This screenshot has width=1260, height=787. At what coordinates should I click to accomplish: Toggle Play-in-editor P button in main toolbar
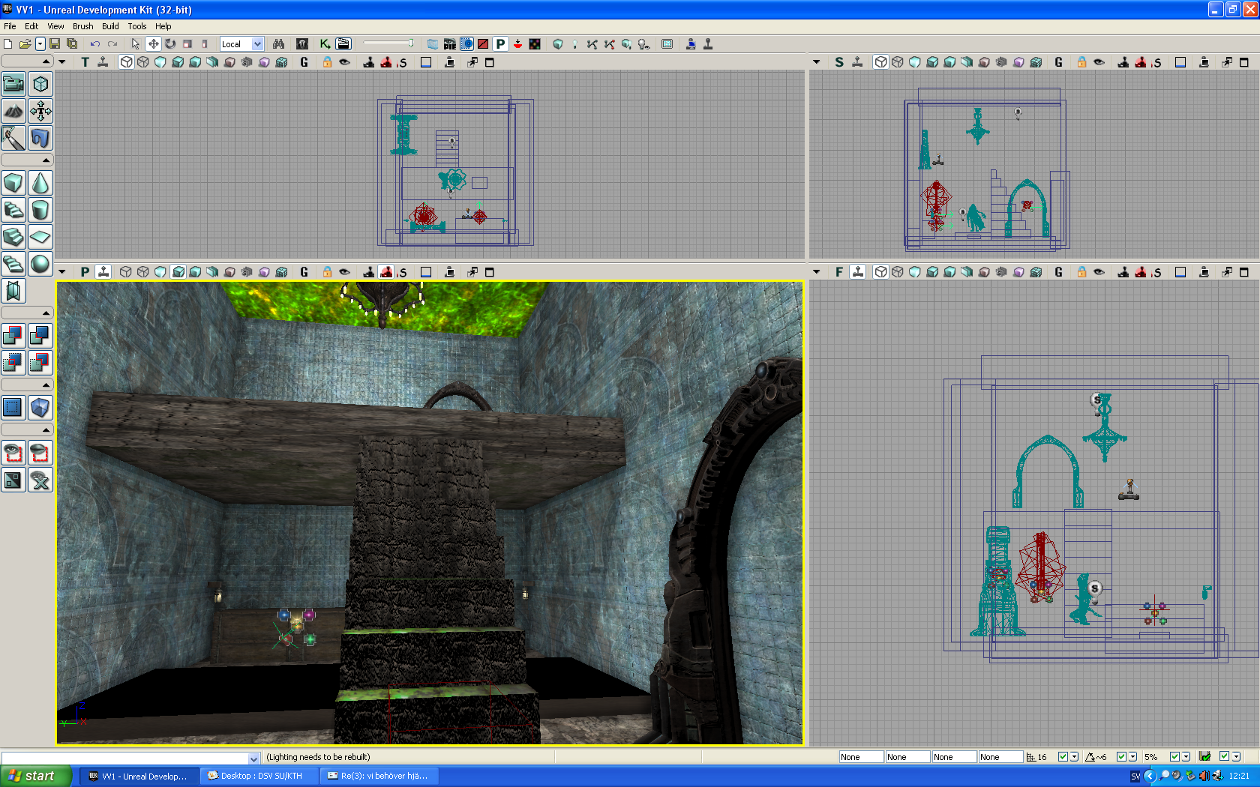pyautogui.click(x=500, y=44)
